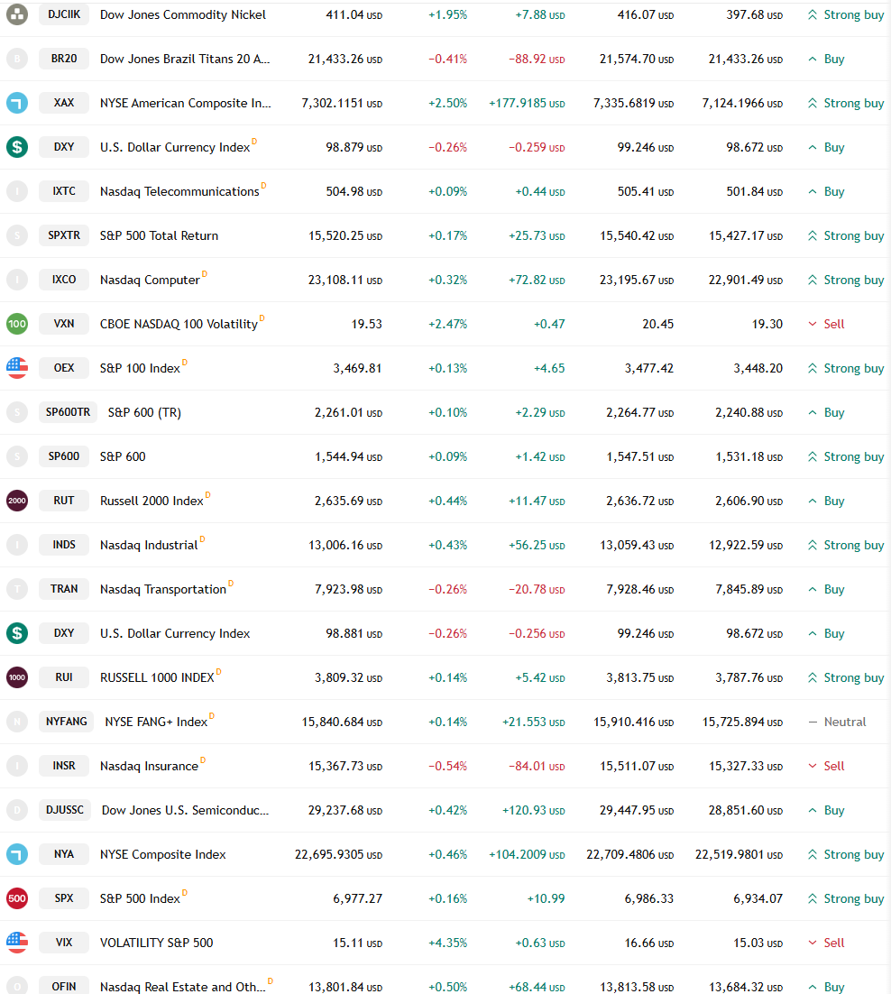Screen dimensions: 891x994
Task: Click the IXTC placeholder logo icon
Action: pyautogui.click(x=17, y=191)
